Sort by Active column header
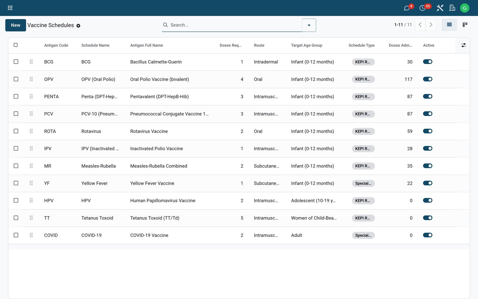The height and width of the screenshot is (299, 478). 429,45
